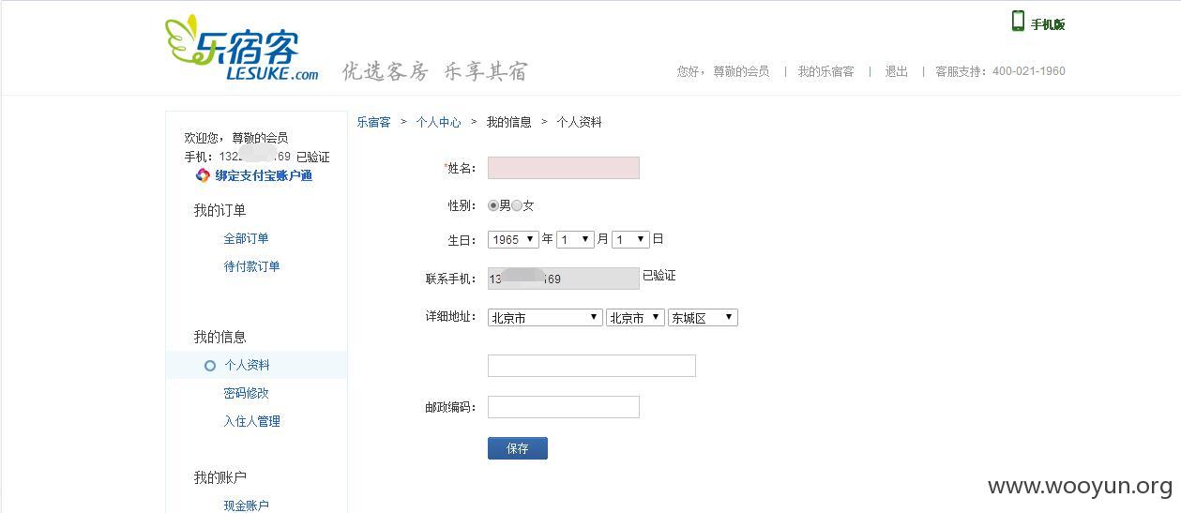The image size is (1181, 513).
Task: Open 入住人管理 sidebar item
Action: pyautogui.click(x=251, y=421)
